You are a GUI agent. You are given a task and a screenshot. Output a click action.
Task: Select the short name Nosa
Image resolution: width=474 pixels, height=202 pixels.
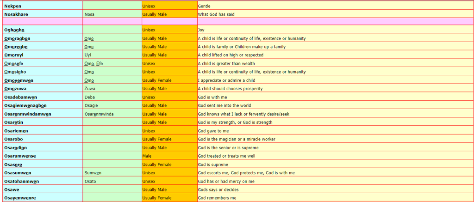click(90, 14)
